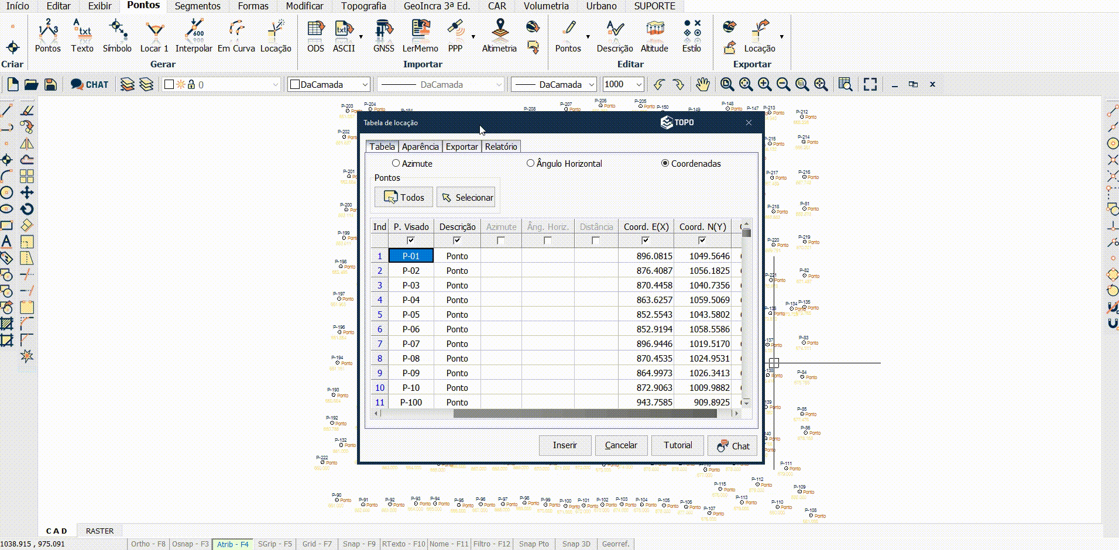This screenshot has height=550, width=1119.
Task: Open the CHAT toolbar button
Action: pyautogui.click(x=90, y=85)
